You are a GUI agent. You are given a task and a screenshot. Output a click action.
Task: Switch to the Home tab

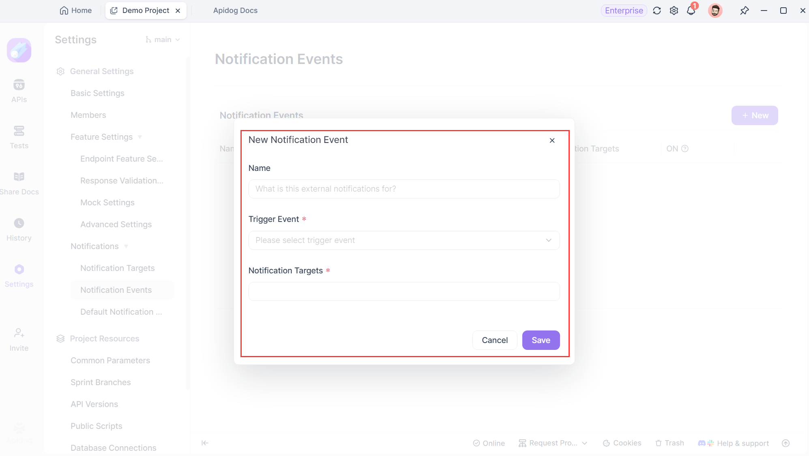[x=76, y=11]
